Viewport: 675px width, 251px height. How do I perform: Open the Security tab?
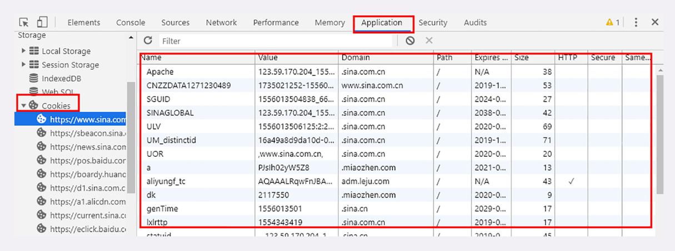(x=433, y=23)
